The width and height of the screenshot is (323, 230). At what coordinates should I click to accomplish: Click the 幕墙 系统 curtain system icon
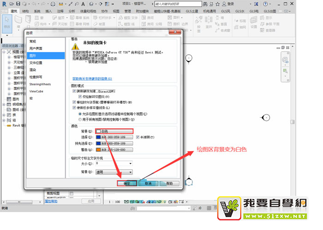click(72, 18)
